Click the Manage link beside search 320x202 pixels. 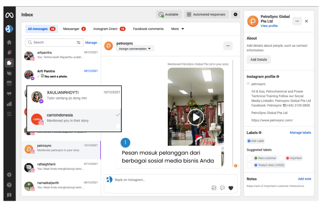(x=91, y=43)
